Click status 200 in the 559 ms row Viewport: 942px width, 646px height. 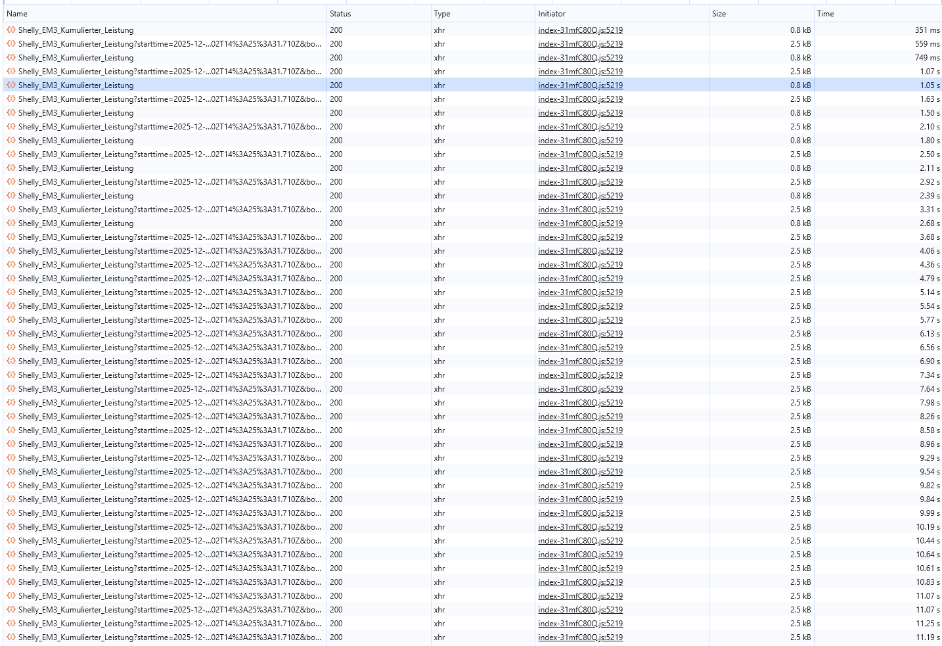pos(336,44)
